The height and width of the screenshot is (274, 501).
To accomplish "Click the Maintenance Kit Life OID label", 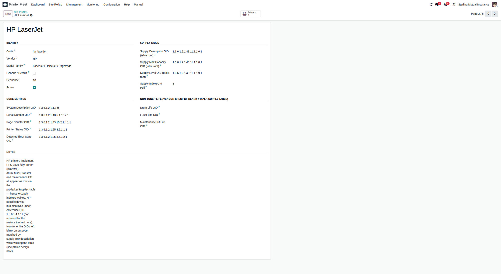I will point(152,124).
